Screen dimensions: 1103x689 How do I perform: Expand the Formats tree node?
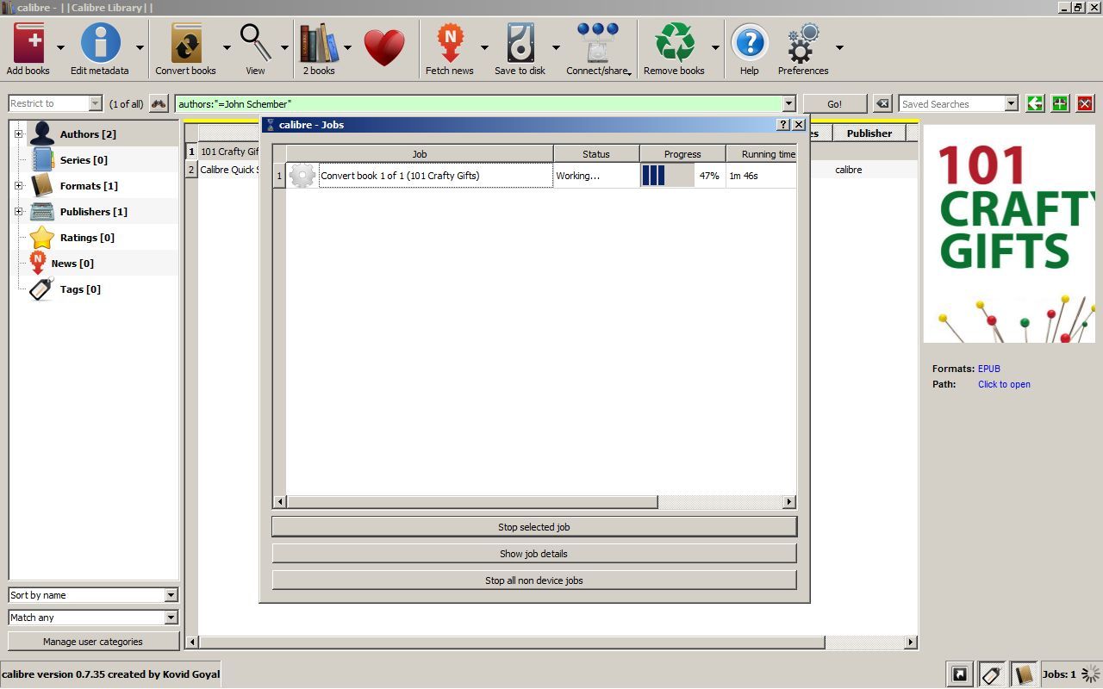[18, 186]
